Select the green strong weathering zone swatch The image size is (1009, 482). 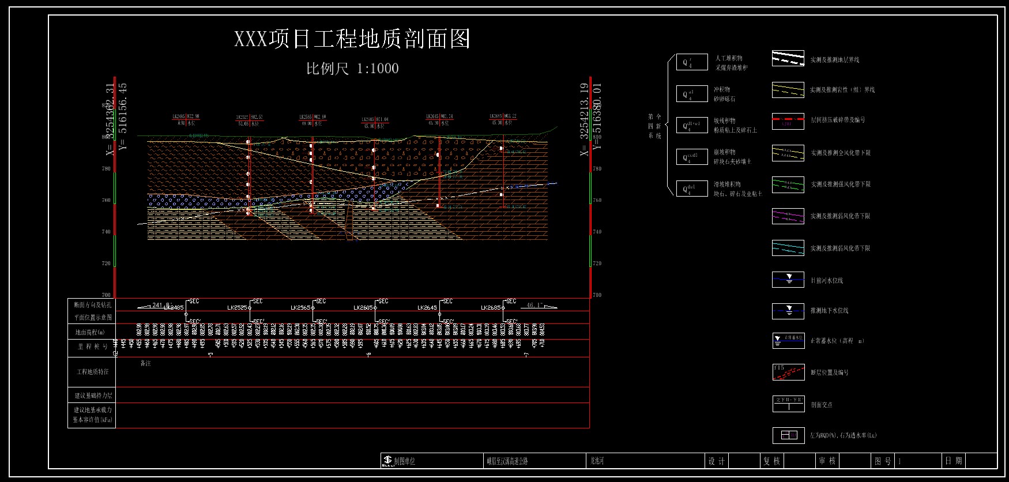click(788, 184)
